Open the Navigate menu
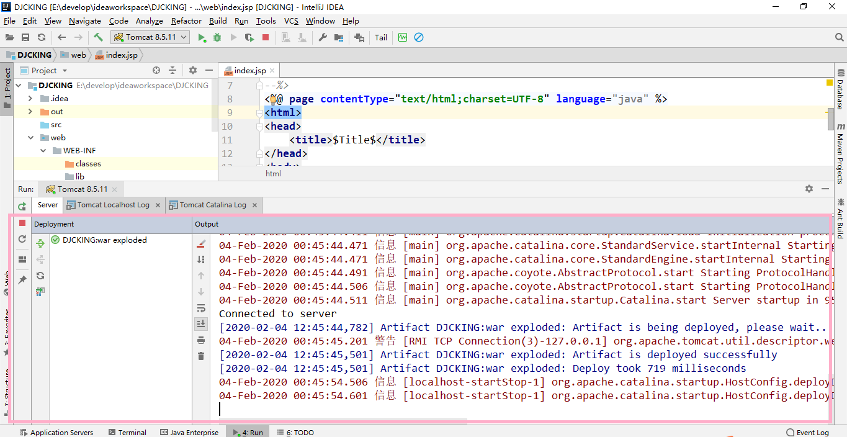The width and height of the screenshot is (847, 437). click(x=84, y=20)
